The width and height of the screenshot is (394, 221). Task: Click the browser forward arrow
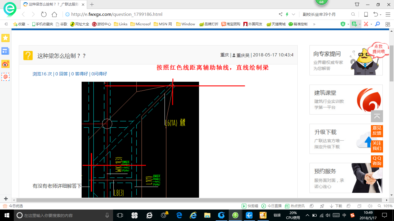33,14
